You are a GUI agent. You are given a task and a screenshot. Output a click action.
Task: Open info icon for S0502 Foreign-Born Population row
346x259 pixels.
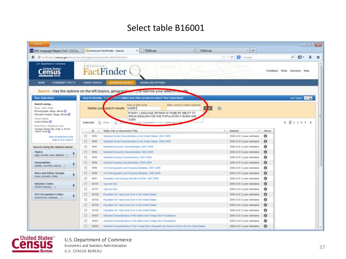pyautogui.click(x=266, y=226)
